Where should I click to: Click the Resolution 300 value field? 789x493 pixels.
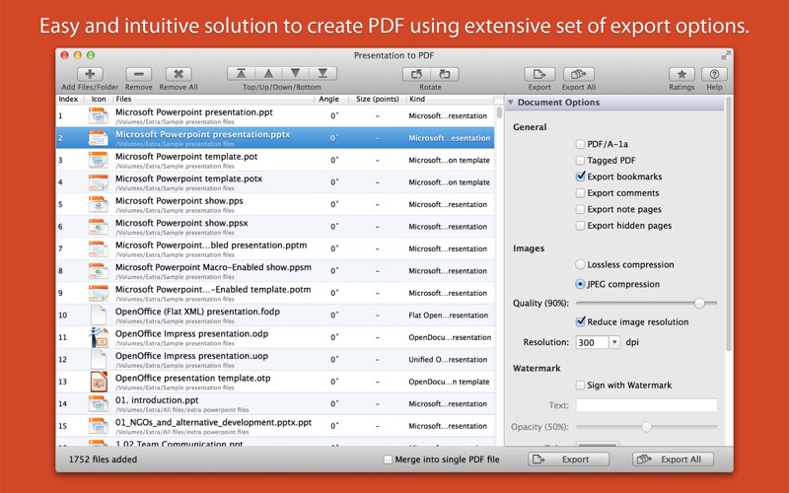(593, 342)
